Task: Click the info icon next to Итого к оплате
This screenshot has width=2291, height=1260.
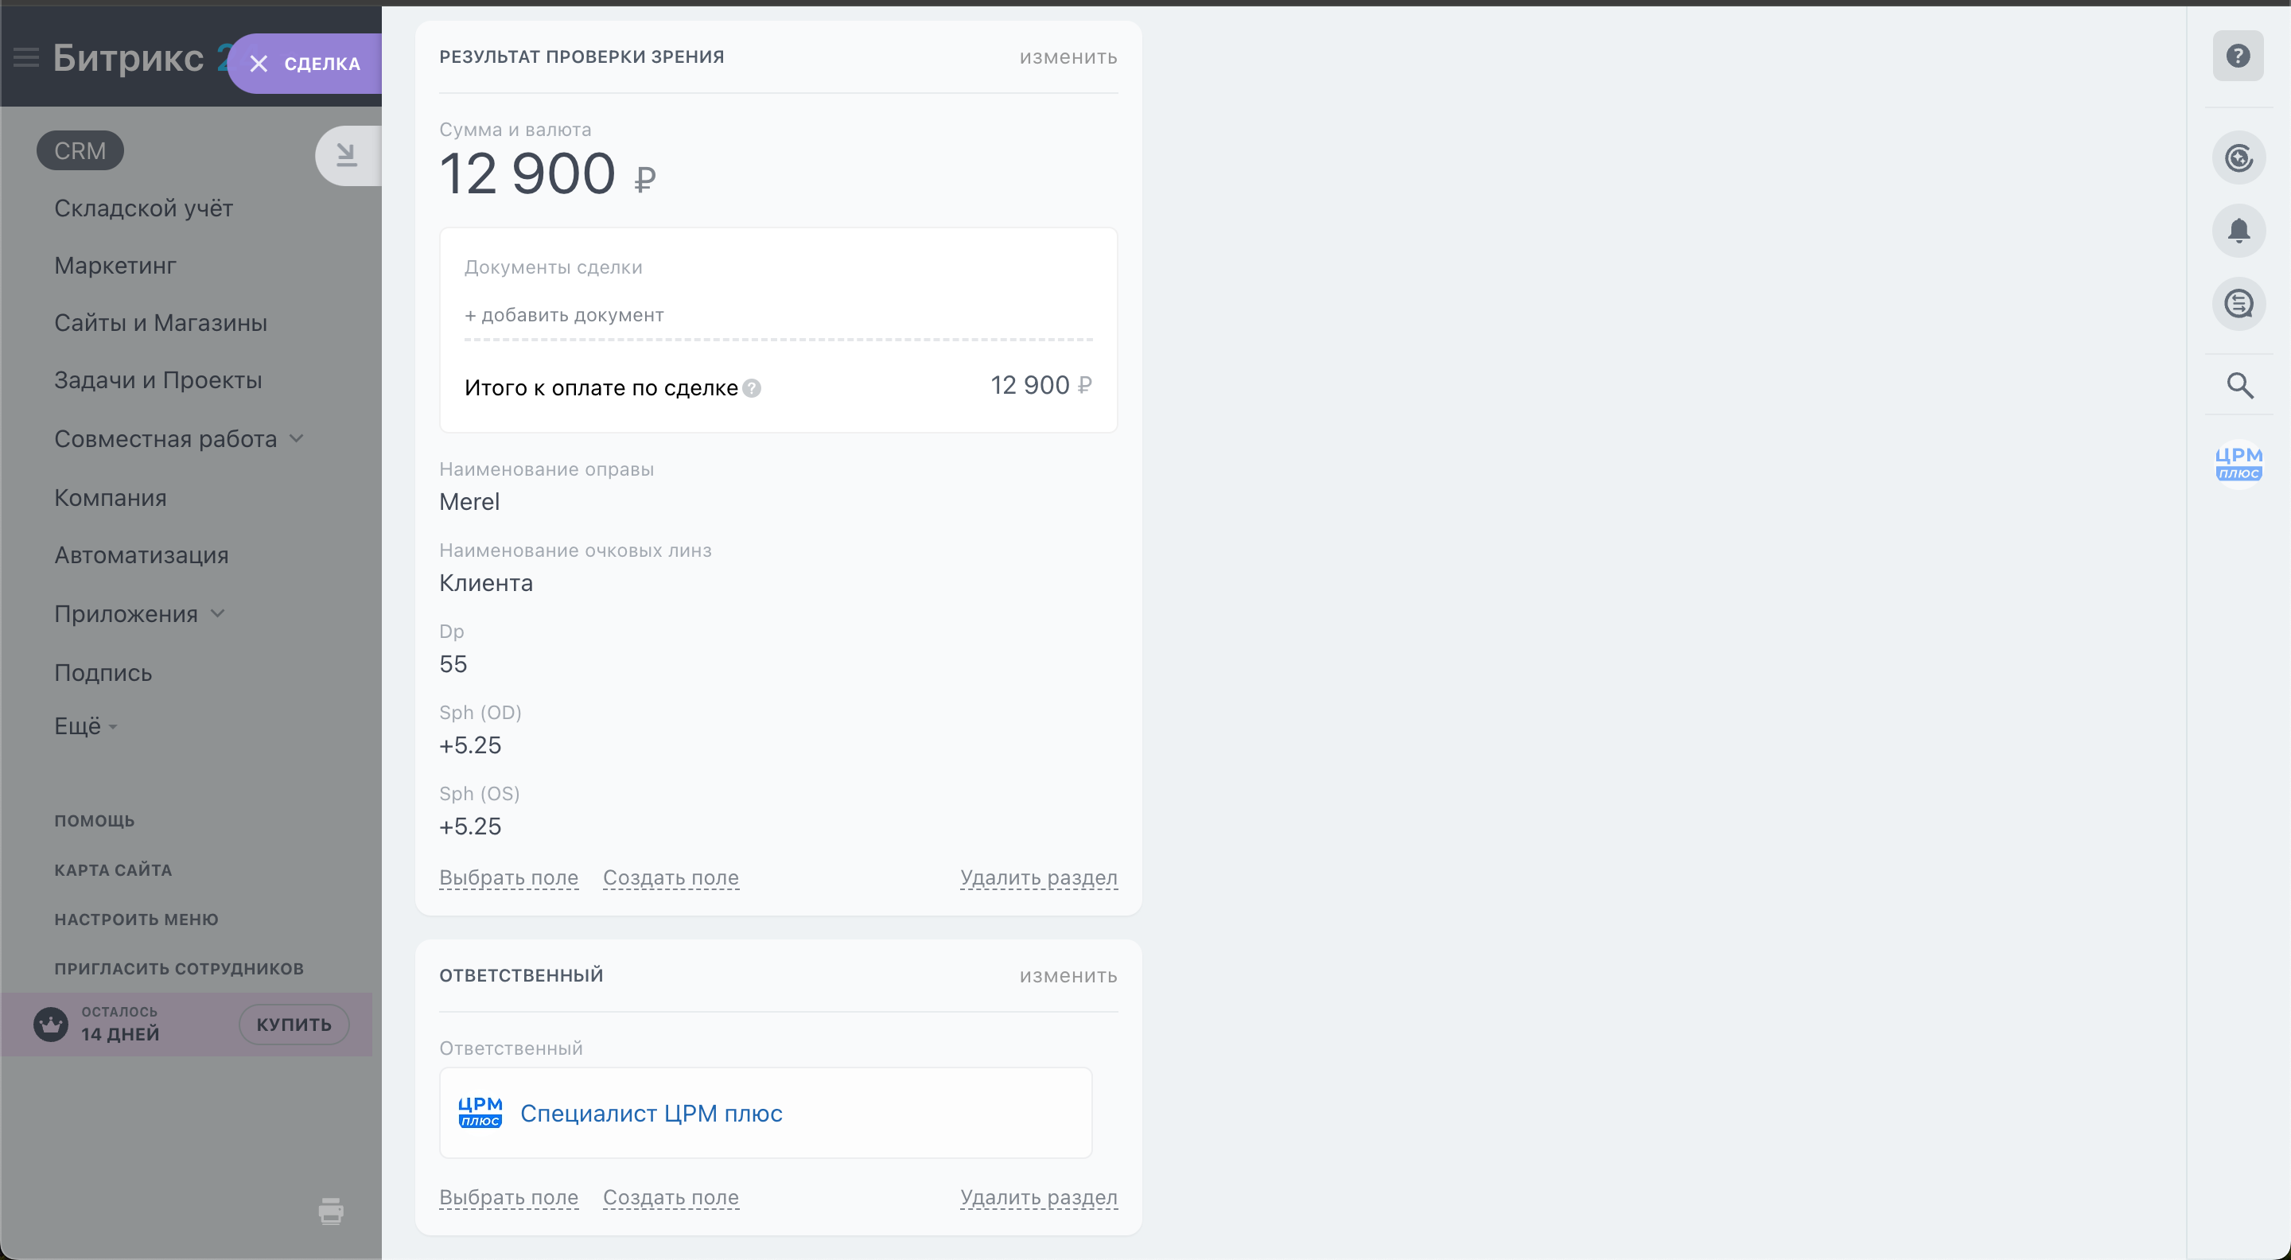Action: (x=752, y=389)
